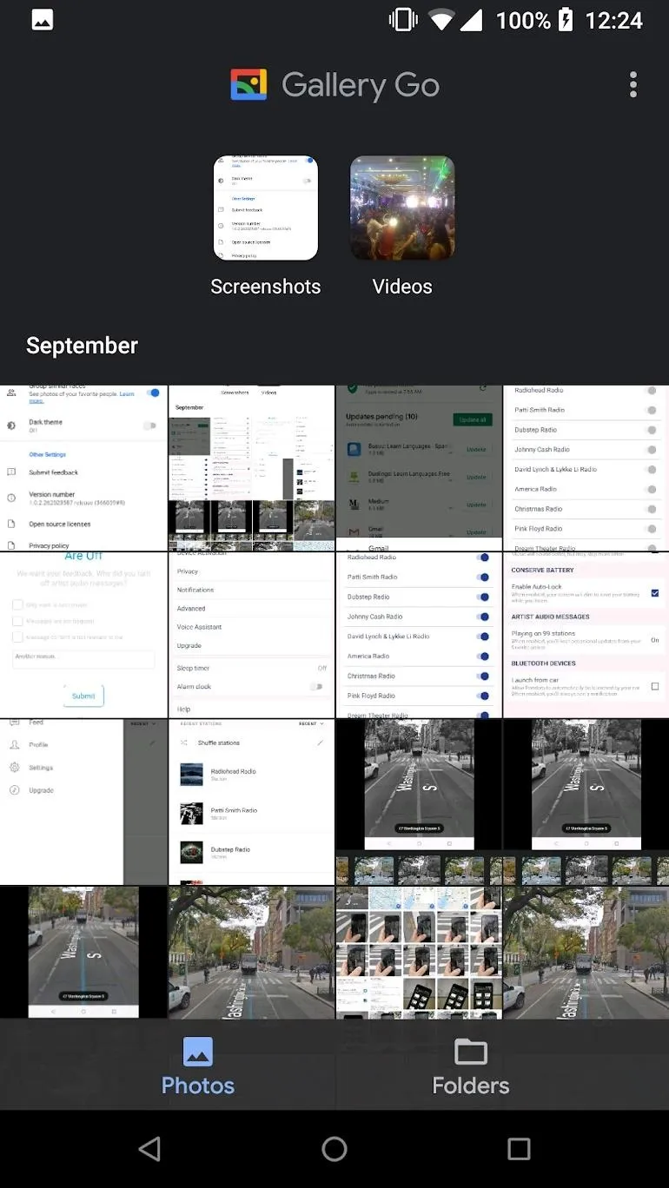The width and height of the screenshot is (669, 1188).
Task: Open the Conserve Battery settings screenshot
Action: [586, 635]
